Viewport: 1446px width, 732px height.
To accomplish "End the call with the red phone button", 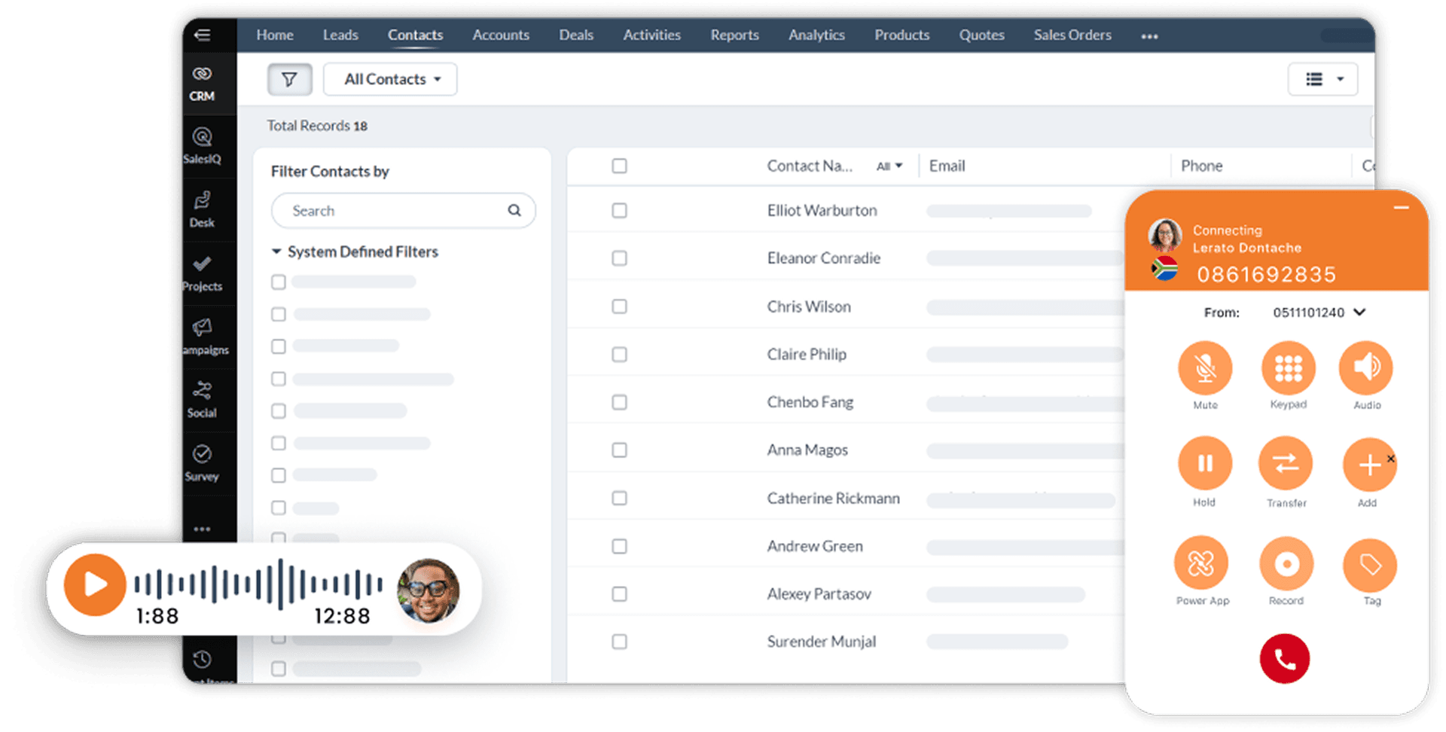I will click(x=1285, y=659).
